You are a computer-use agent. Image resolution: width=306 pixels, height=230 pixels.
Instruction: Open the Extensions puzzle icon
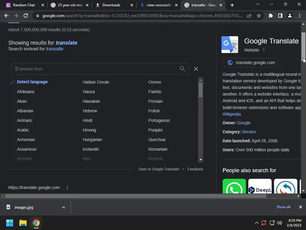click(x=271, y=16)
